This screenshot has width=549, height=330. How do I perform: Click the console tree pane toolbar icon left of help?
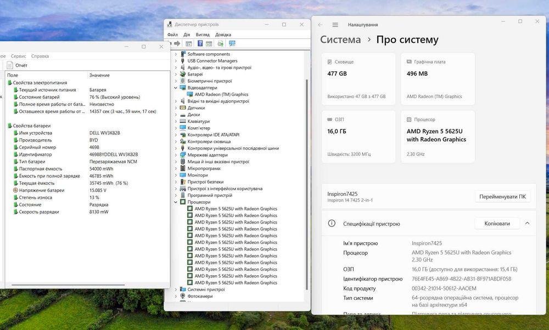point(189,43)
